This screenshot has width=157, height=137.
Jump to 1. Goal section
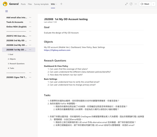click(x=10, y=54)
